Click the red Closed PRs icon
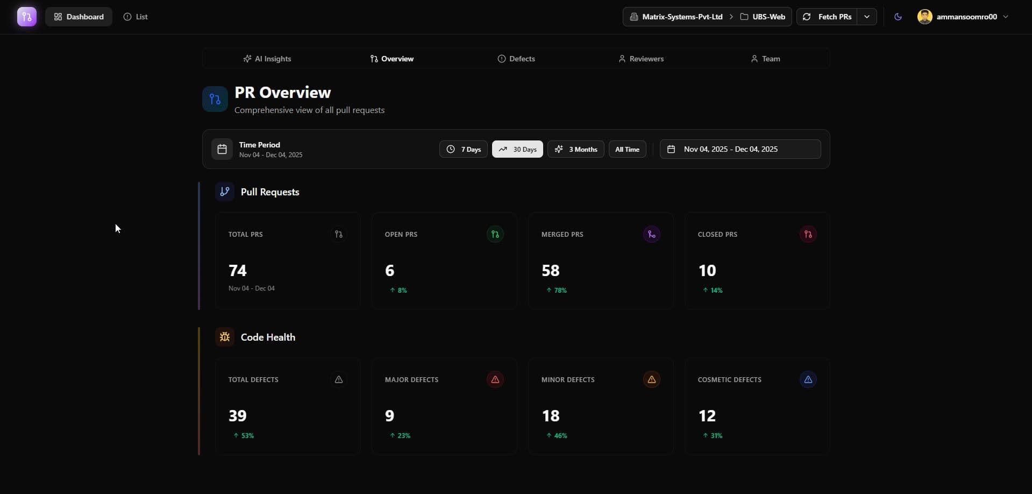This screenshot has width=1032, height=494. (808, 234)
